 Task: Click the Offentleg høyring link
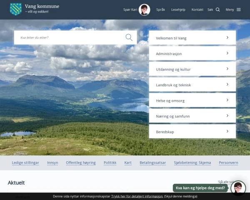tap(81, 162)
